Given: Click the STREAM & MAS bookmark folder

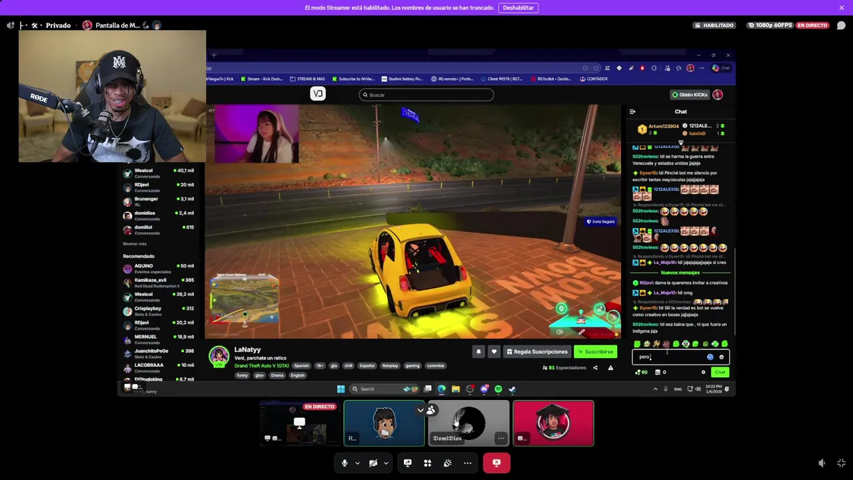Looking at the screenshot, I should pyautogui.click(x=308, y=79).
